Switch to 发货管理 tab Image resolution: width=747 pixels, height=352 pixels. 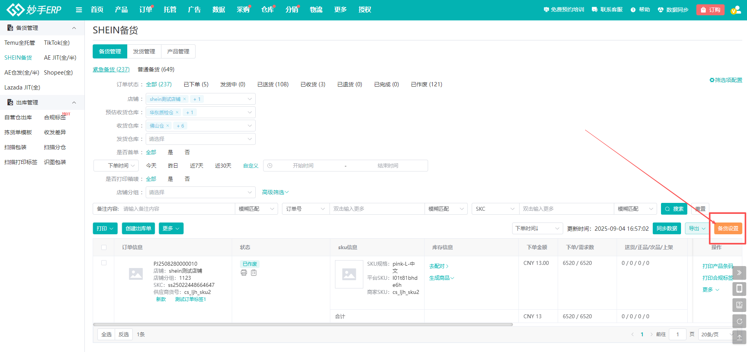pos(144,51)
